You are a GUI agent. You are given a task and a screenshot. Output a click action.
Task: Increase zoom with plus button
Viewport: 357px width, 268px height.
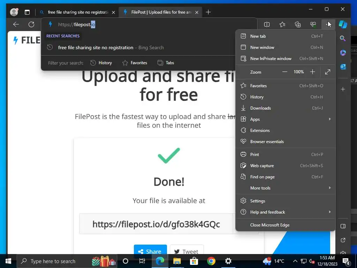[312, 72]
